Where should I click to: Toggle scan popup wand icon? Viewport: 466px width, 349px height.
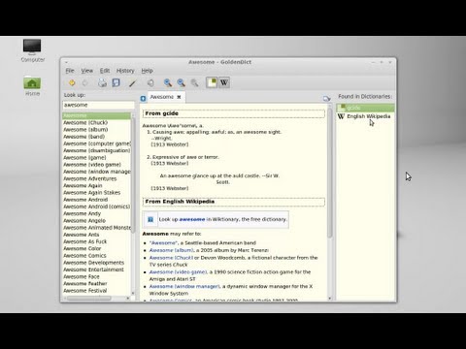pos(132,83)
